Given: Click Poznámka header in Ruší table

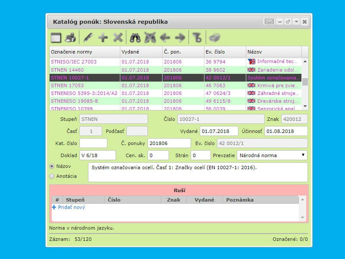Looking at the screenshot, I should (x=261, y=200).
